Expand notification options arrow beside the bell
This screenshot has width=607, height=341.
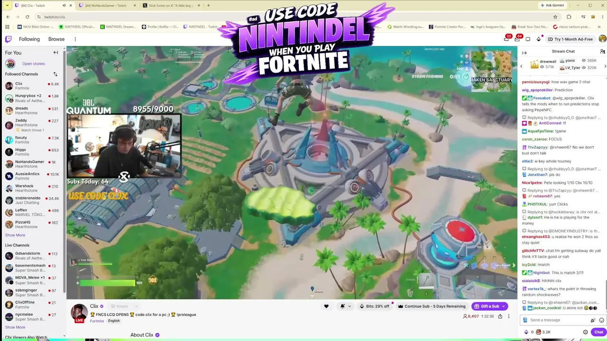pyautogui.click(x=349, y=306)
